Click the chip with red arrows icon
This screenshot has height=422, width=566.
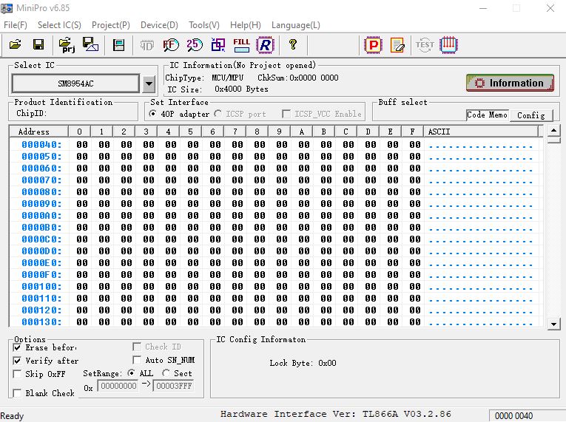[x=448, y=45]
